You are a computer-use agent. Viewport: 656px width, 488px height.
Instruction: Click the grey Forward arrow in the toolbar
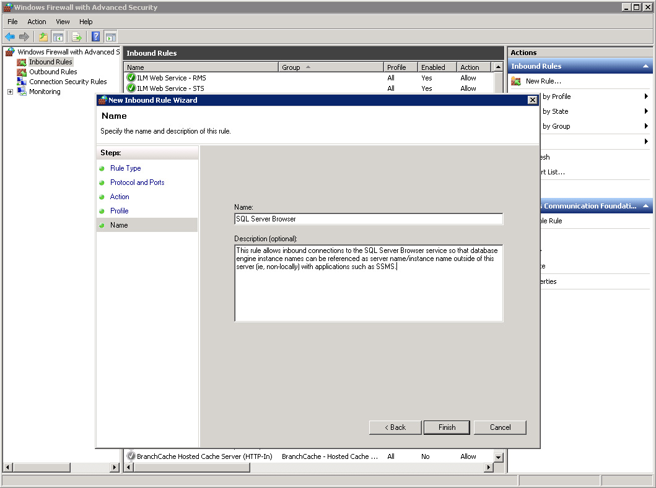point(24,36)
